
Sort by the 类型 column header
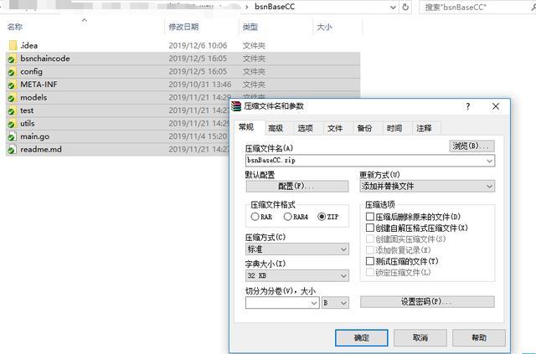pos(250,27)
